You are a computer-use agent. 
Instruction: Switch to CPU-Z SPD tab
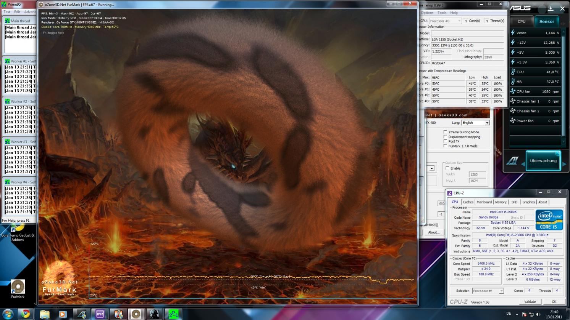pyautogui.click(x=514, y=202)
